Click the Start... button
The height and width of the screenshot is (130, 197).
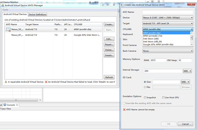(109, 30)
